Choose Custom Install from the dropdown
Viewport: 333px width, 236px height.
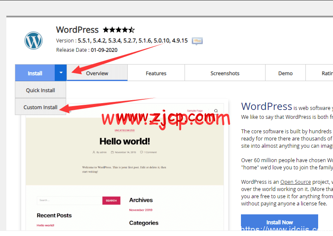[x=40, y=107]
